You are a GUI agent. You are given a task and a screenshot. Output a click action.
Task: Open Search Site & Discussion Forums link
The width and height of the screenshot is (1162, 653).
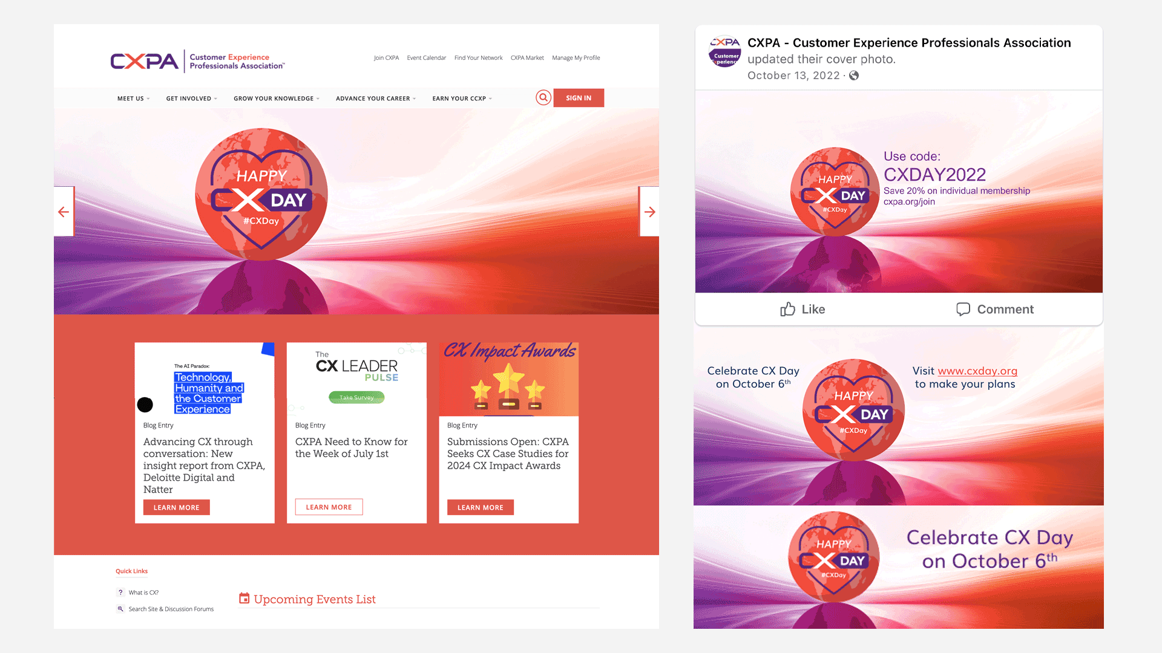tap(171, 609)
